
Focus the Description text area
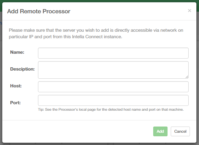coord(113,70)
